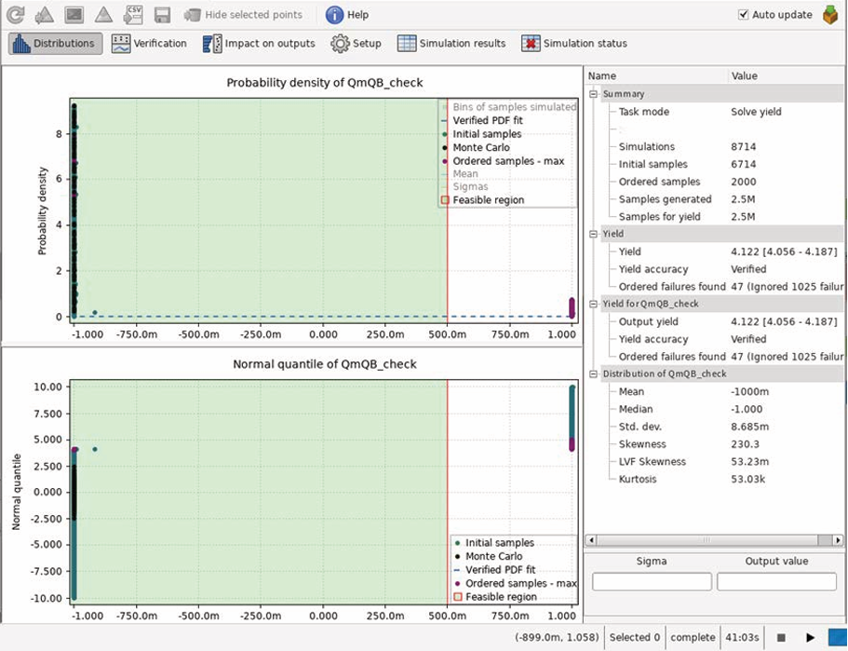Click the blue Help info icon

point(334,15)
